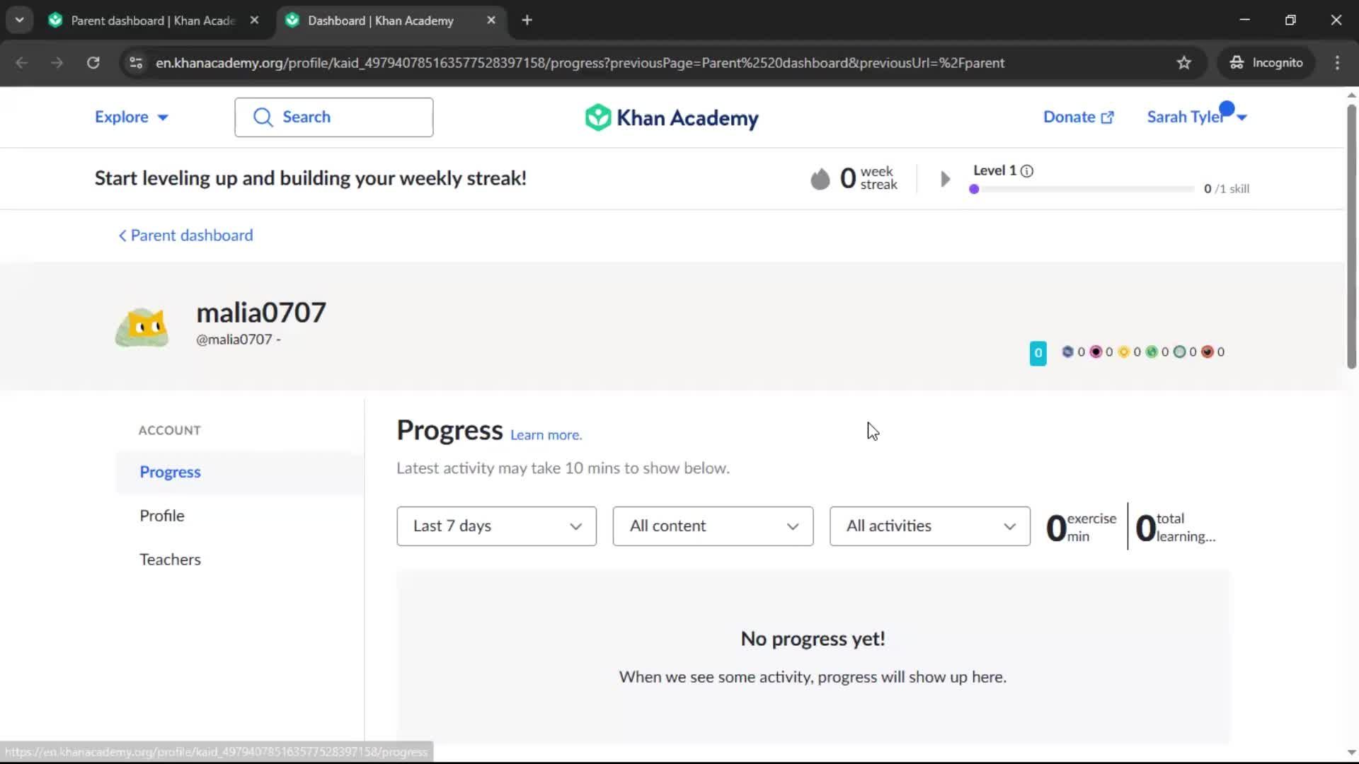Viewport: 1359px width, 764px height.
Task: Click the teal energy points badge
Action: (x=1038, y=353)
